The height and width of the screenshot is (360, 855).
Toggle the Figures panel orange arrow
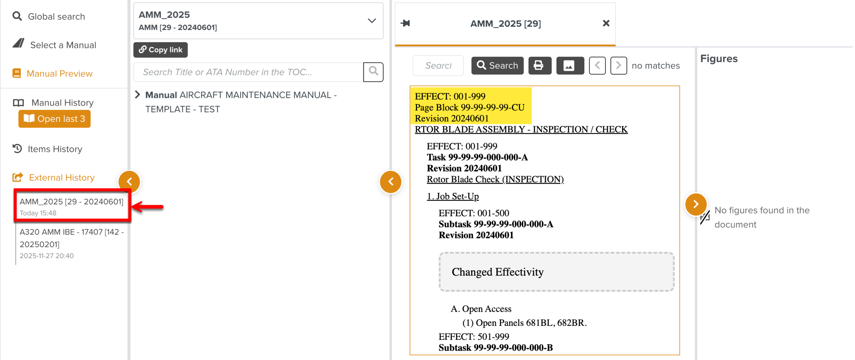click(x=695, y=204)
